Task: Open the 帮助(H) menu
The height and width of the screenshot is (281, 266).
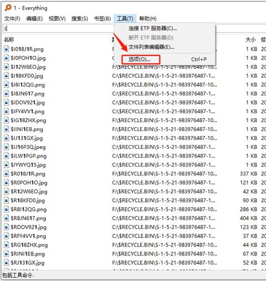Action: pos(148,18)
